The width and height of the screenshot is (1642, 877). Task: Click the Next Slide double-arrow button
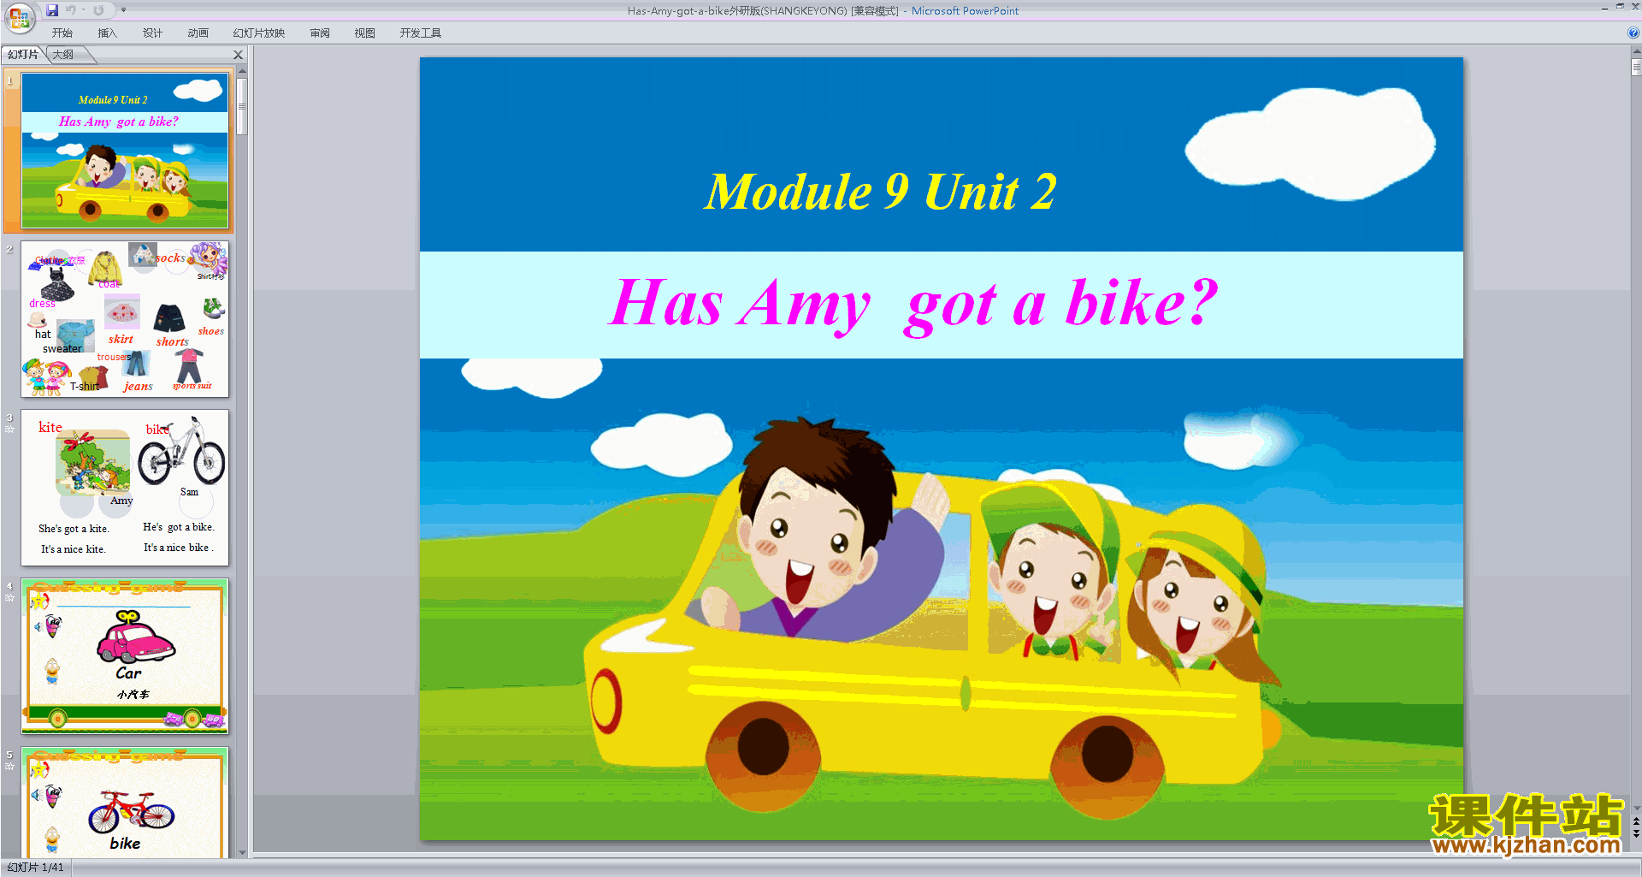pyautogui.click(x=1636, y=833)
